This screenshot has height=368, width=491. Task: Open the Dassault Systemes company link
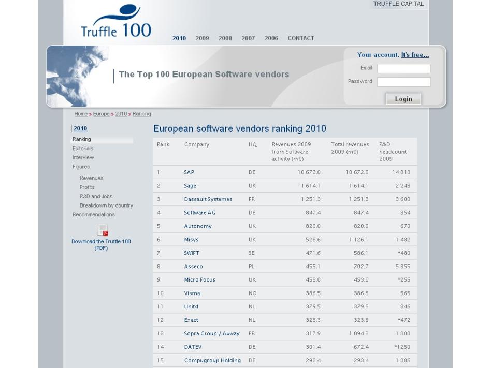pos(208,199)
